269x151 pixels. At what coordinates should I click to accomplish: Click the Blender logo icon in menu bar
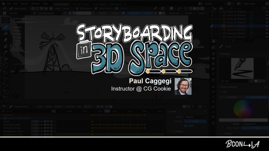tap(3, 3)
